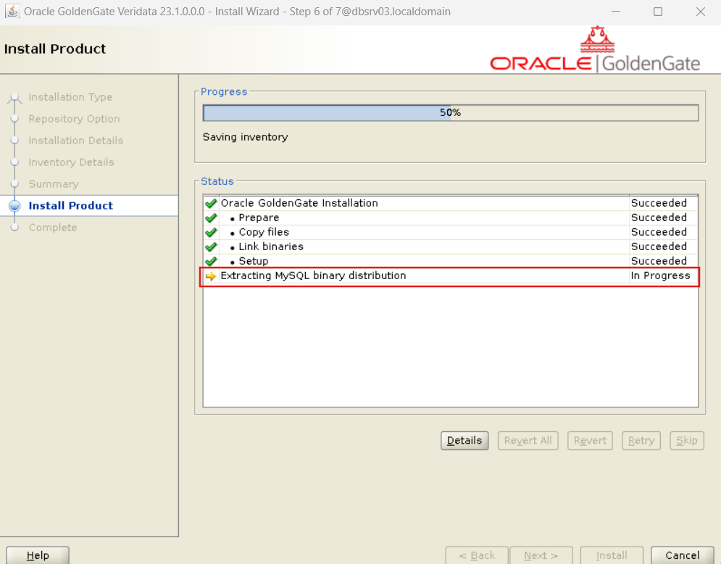
Task: Click the Retry button
Action: point(641,441)
